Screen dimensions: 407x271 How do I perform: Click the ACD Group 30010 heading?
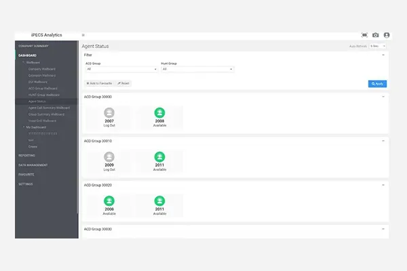click(x=98, y=141)
